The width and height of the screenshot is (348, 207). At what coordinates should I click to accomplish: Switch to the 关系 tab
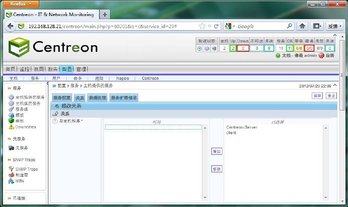coord(80,98)
